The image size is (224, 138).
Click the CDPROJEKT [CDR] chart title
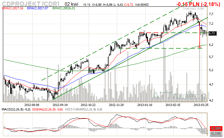coord(31,4)
